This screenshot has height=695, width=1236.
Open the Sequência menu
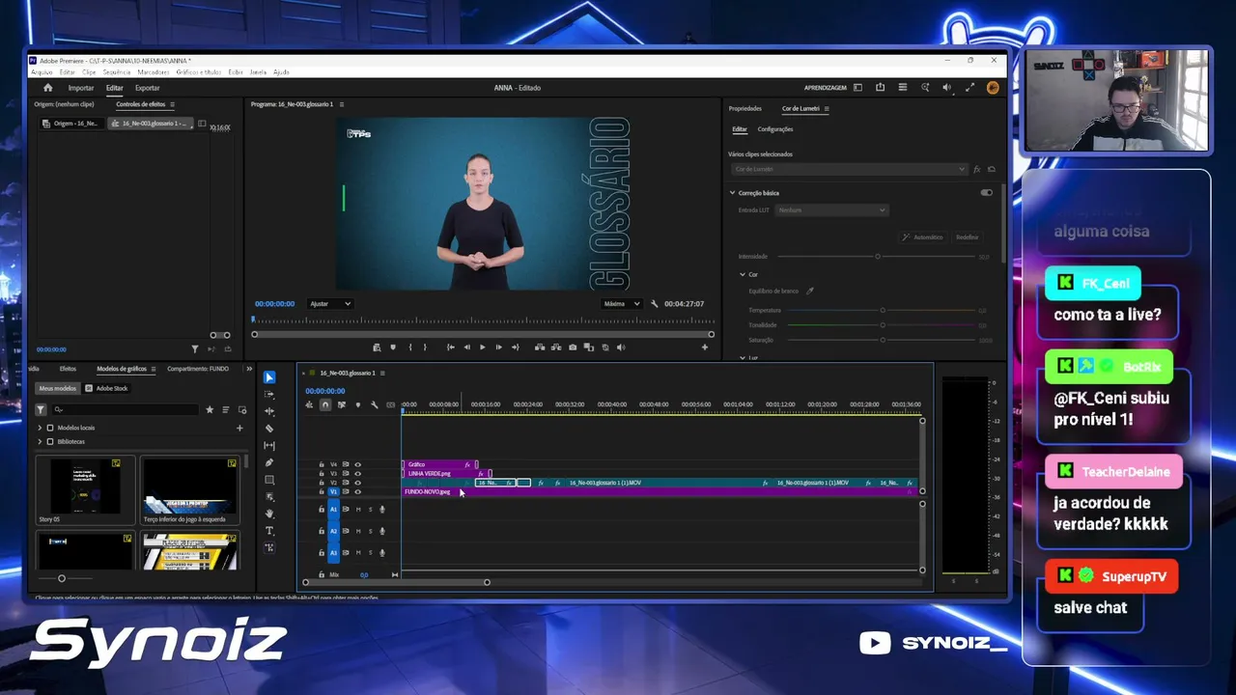(x=117, y=72)
